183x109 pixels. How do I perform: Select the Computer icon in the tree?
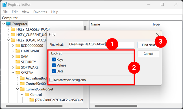click(8, 24)
